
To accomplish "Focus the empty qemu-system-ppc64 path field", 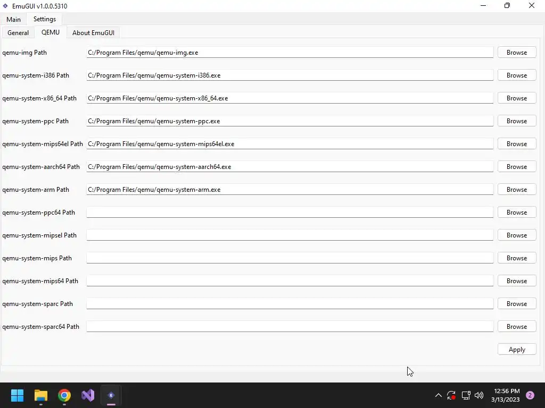I will coord(290,212).
